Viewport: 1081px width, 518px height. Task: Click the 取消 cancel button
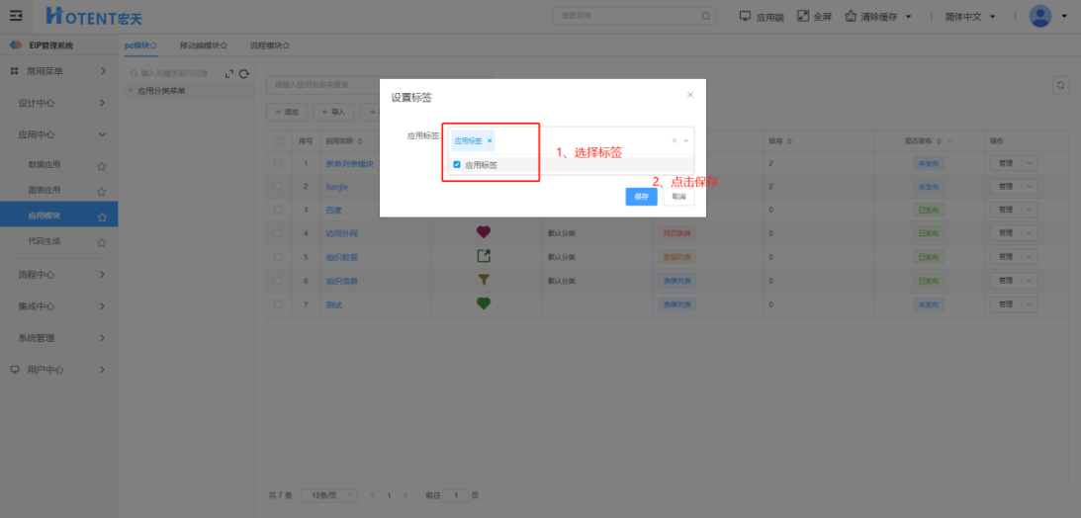pos(679,197)
